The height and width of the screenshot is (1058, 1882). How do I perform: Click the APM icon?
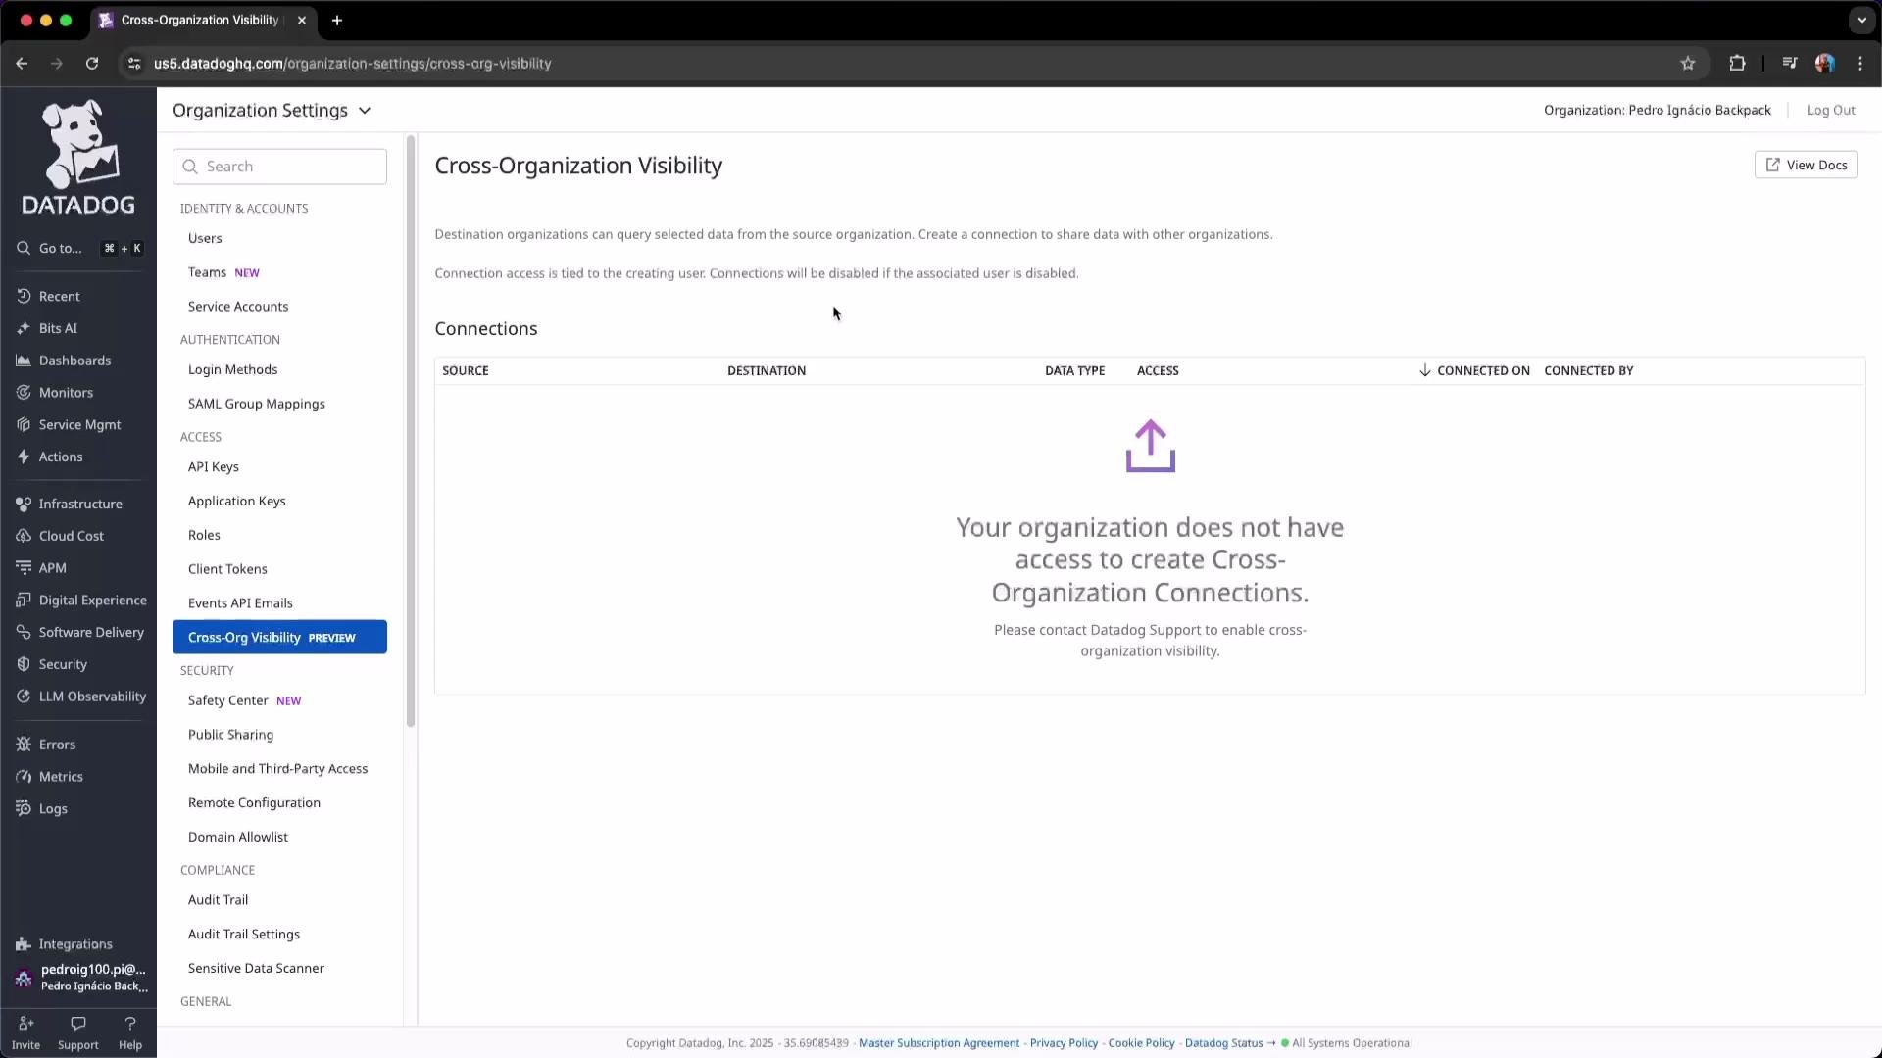click(x=24, y=568)
